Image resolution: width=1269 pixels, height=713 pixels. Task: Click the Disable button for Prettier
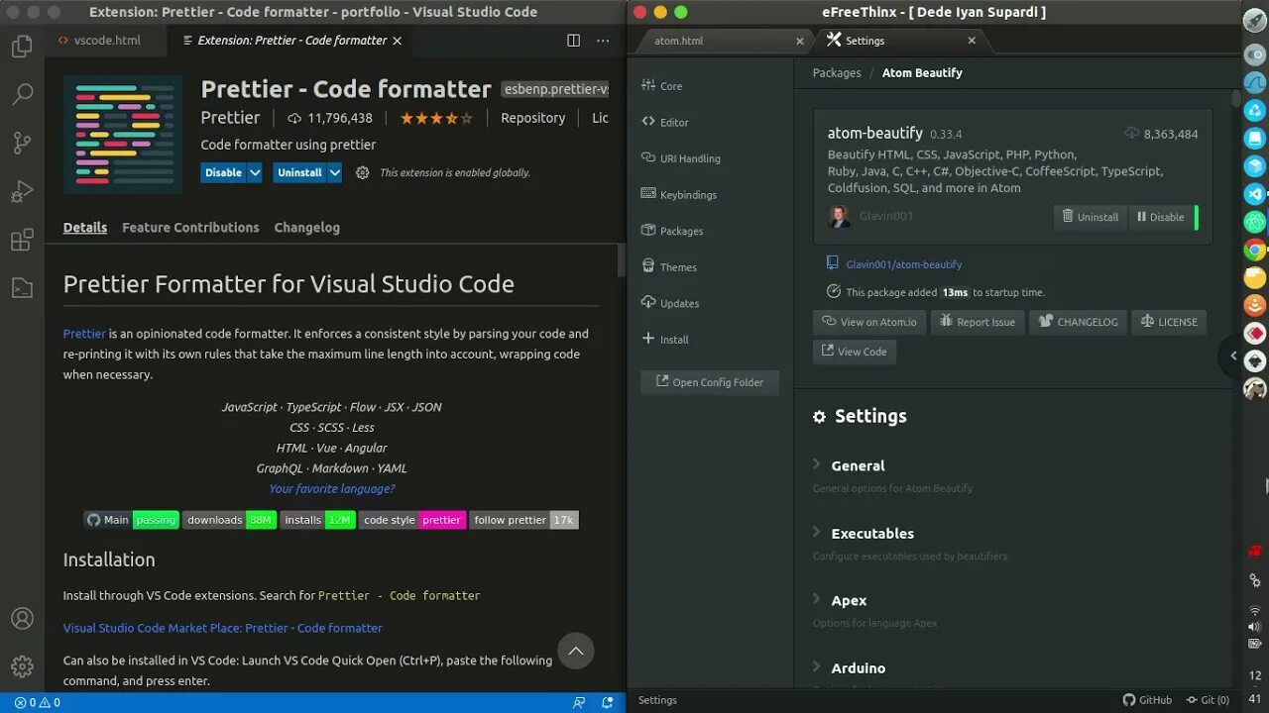point(224,172)
